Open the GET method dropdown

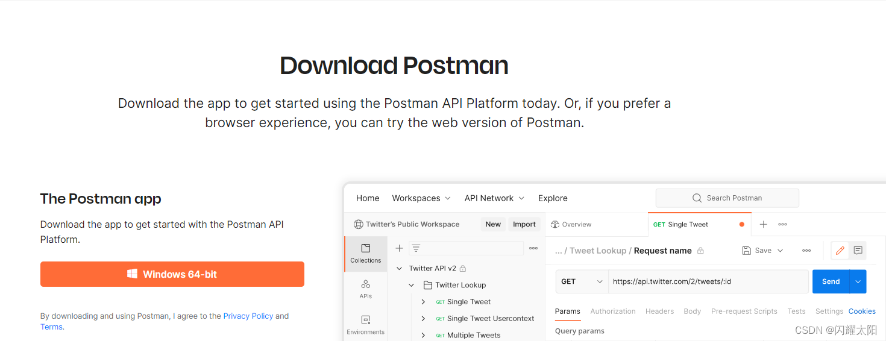tap(582, 281)
